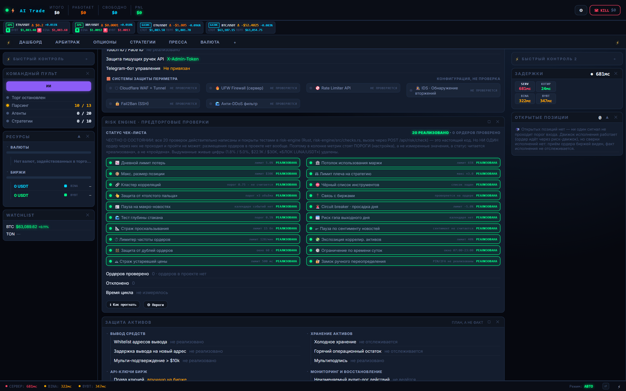This screenshot has height=391, width=626.
Task: Click Rate Limiter API prohibited icon
Action: pyautogui.click(x=317, y=88)
